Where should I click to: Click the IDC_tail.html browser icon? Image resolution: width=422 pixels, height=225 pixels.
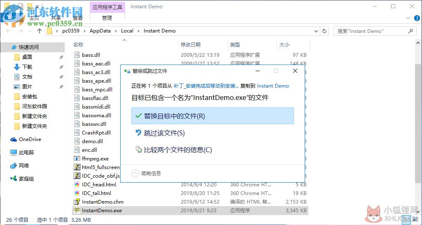(x=77, y=193)
